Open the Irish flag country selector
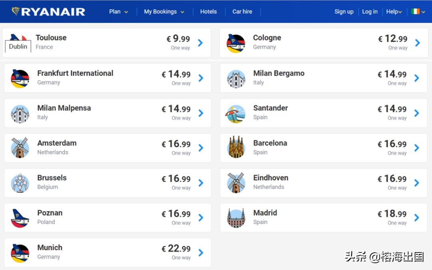The width and height of the screenshot is (432, 270). pyautogui.click(x=418, y=12)
